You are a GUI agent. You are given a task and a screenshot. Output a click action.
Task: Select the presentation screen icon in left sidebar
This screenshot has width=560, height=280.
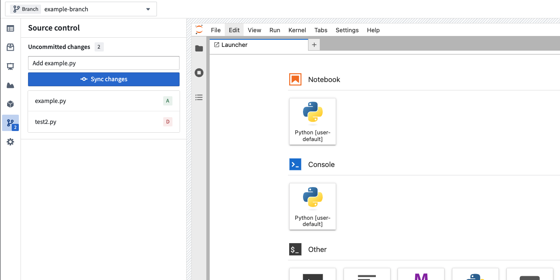[x=10, y=66]
